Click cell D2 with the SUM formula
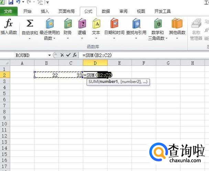 pos(95,75)
